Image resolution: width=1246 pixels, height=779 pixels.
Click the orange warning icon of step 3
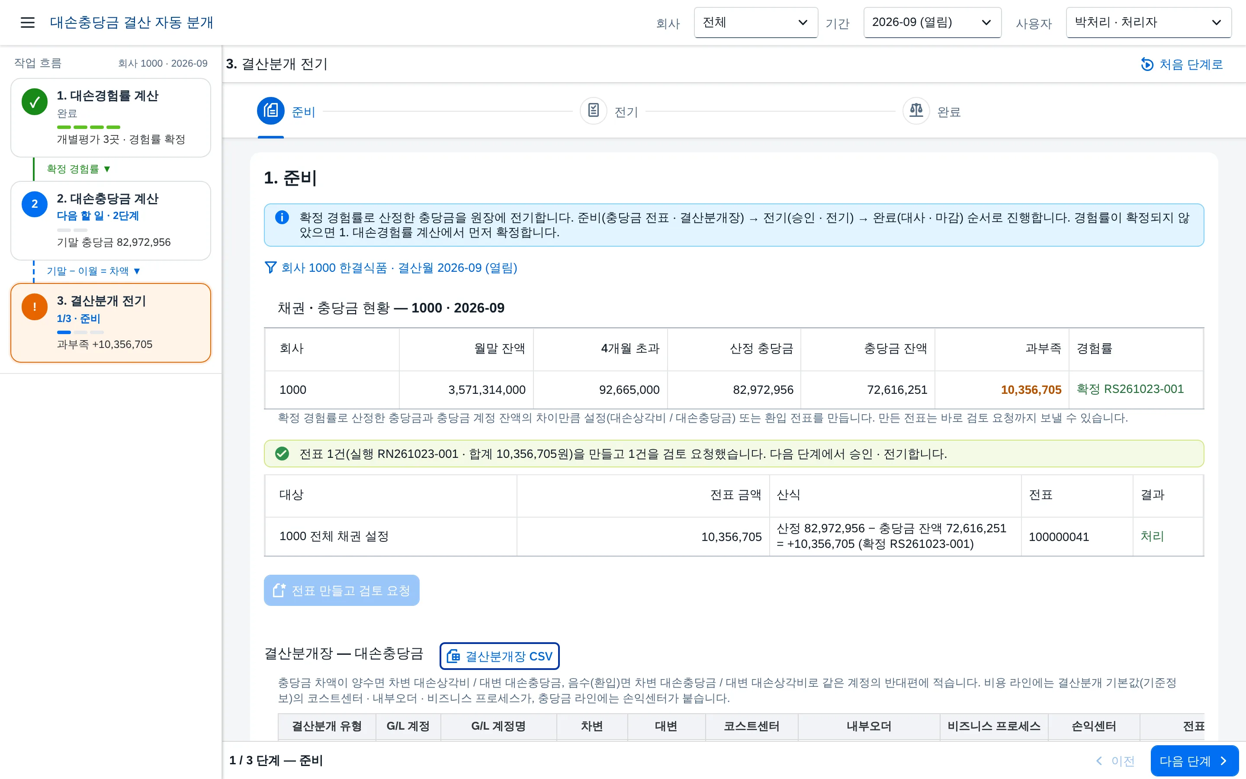point(35,306)
